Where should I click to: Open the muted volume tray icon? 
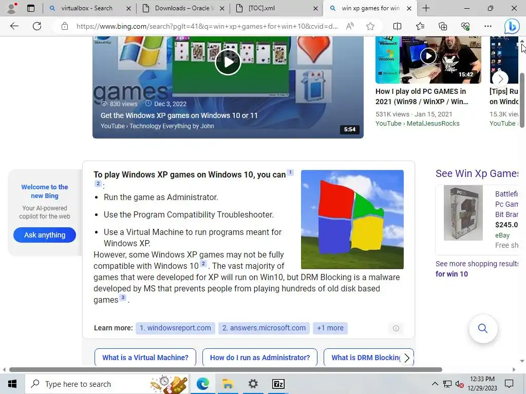(x=460, y=384)
